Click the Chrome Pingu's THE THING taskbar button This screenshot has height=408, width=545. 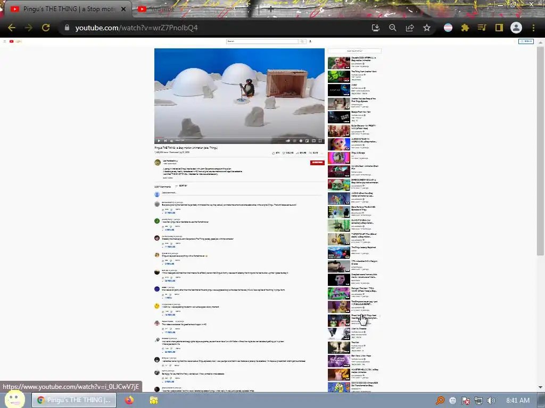75,400
